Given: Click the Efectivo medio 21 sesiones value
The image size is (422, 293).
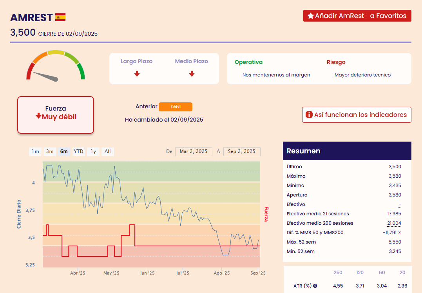Looking at the screenshot, I should [x=394, y=214].
